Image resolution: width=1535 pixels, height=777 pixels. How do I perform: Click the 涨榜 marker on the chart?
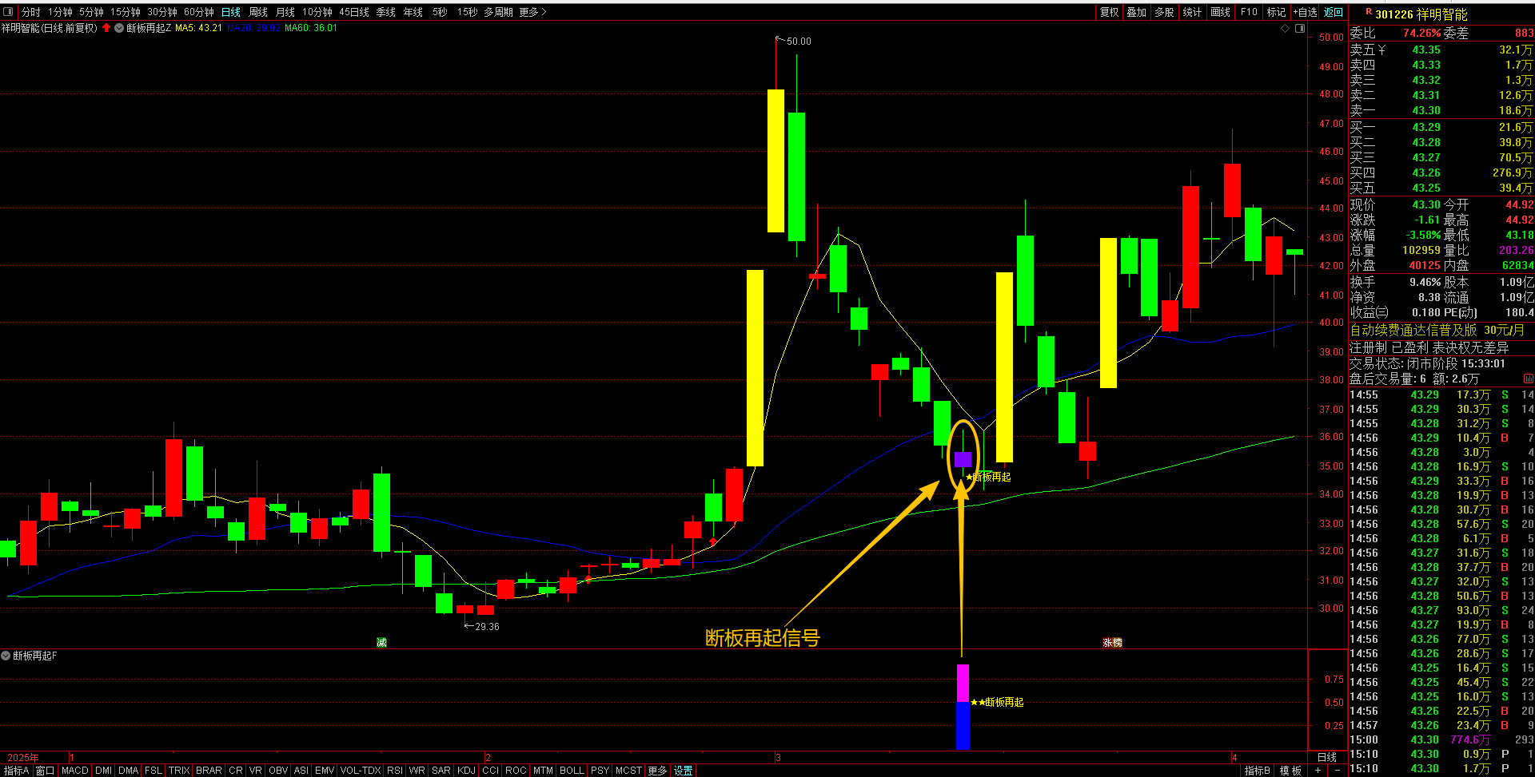click(1112, 642)
